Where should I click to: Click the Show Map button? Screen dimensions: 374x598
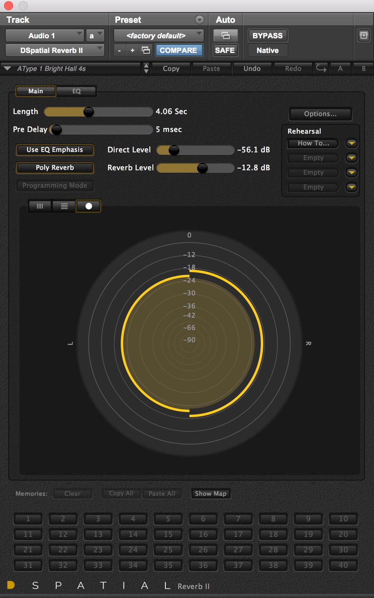coord(211,494)
